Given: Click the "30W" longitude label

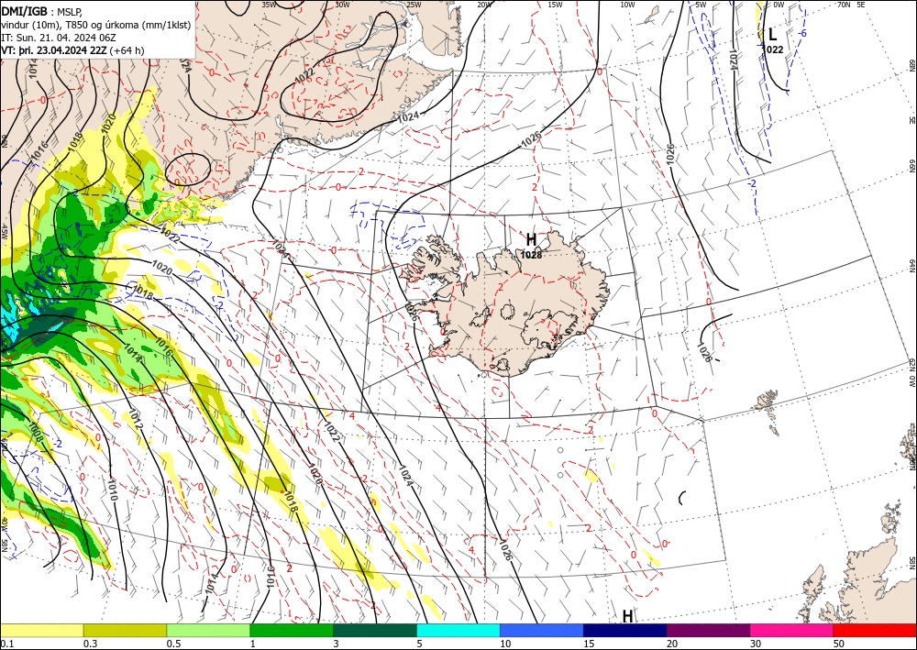Looking at the screenshot, I should 342,5.
